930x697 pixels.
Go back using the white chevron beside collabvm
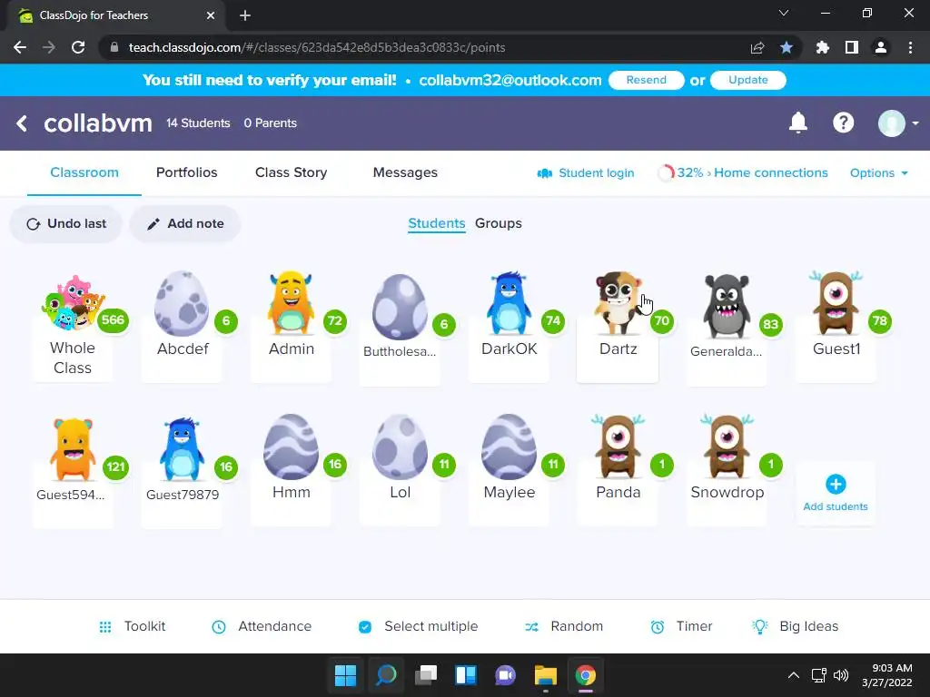tap(22, 123)
